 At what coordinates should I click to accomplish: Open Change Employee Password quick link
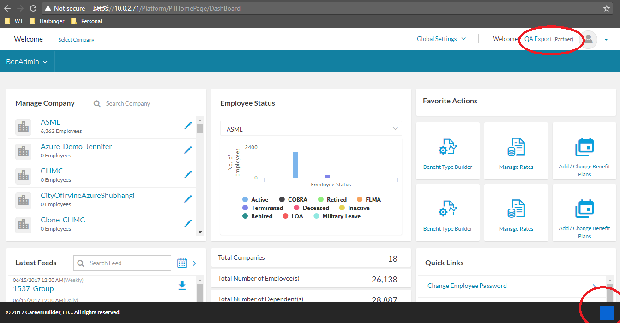pyautogui.click(x=467, y=286)
